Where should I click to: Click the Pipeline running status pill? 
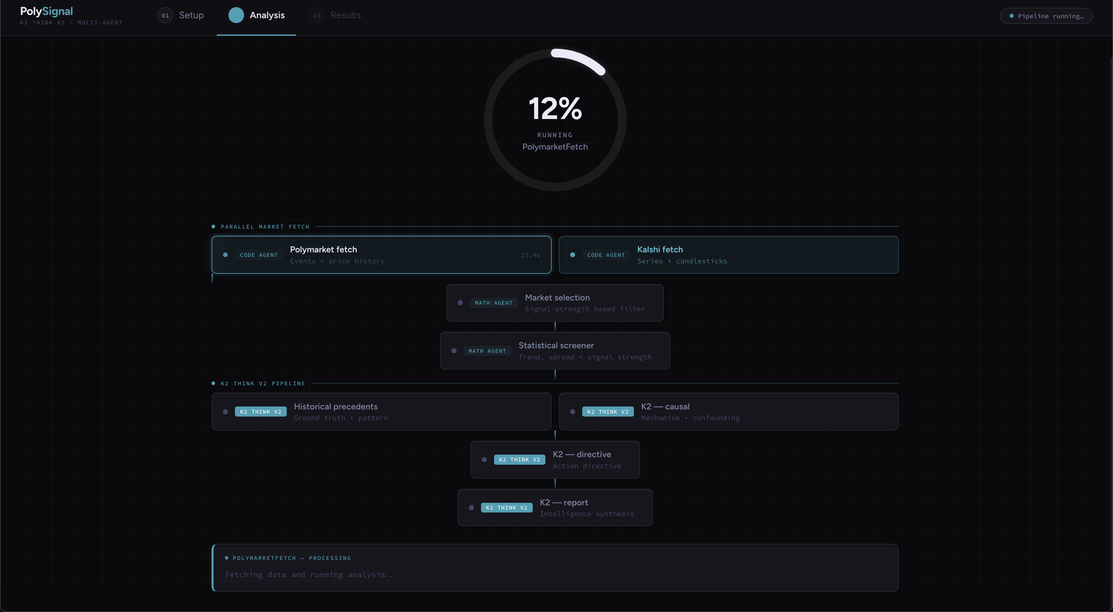[x=1046, y=16]
